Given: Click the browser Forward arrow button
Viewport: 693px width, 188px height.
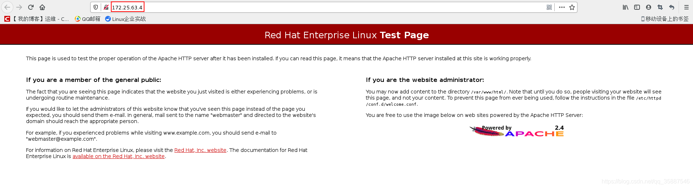Looking at the screenshot, I should [20, 7].
